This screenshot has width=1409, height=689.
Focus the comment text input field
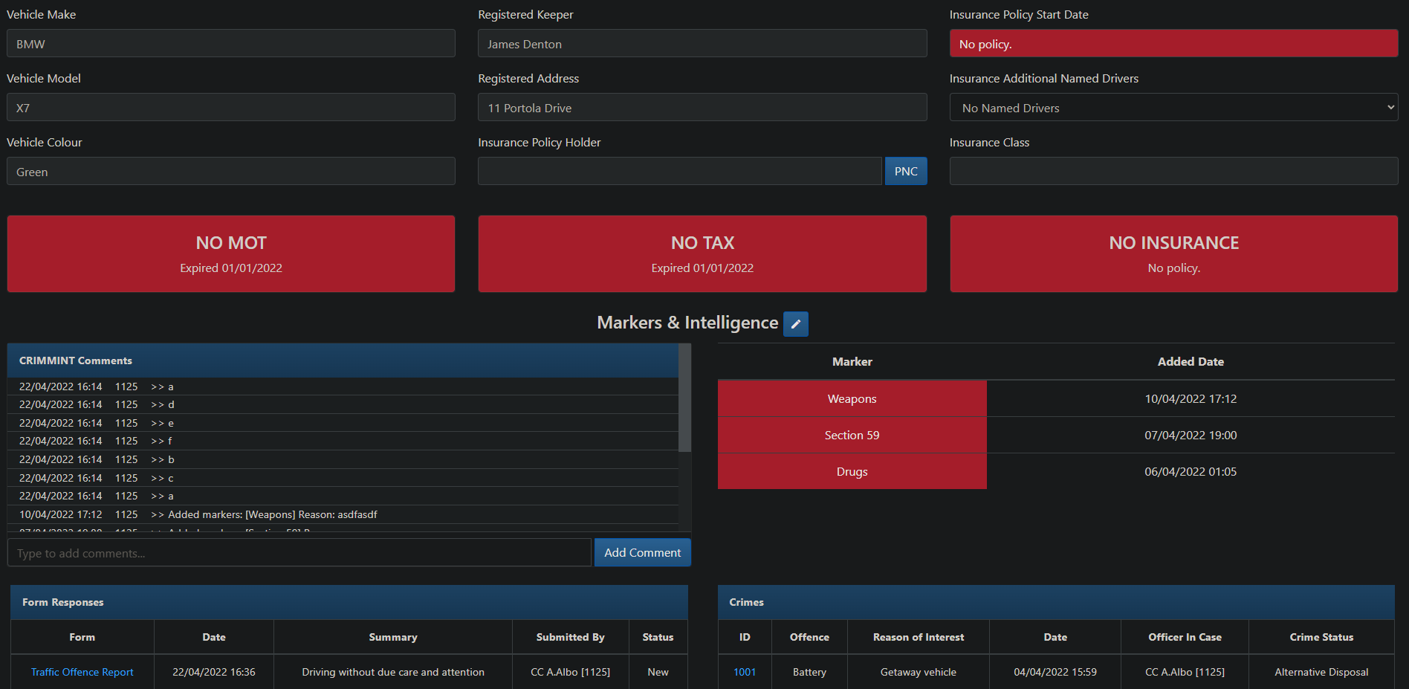pyautogui.click(x=299, y=553)
